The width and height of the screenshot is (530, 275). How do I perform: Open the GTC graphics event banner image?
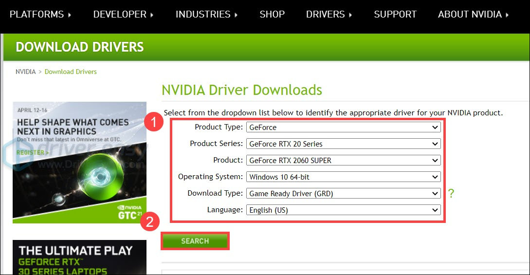tap(79, 163)
